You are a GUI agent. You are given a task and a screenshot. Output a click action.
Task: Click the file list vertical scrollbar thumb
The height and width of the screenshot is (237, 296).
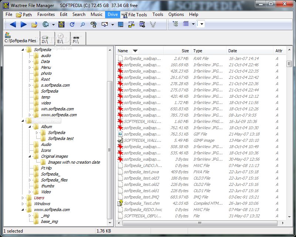point(289,64)
